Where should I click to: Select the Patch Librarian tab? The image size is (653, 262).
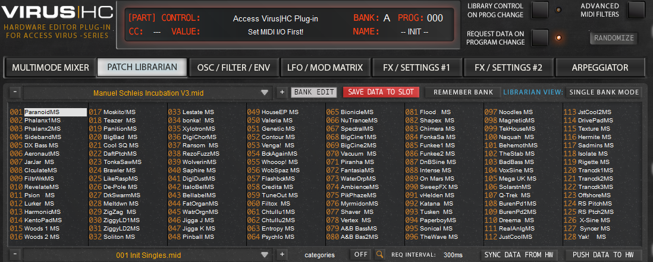(x=142, y=67)
